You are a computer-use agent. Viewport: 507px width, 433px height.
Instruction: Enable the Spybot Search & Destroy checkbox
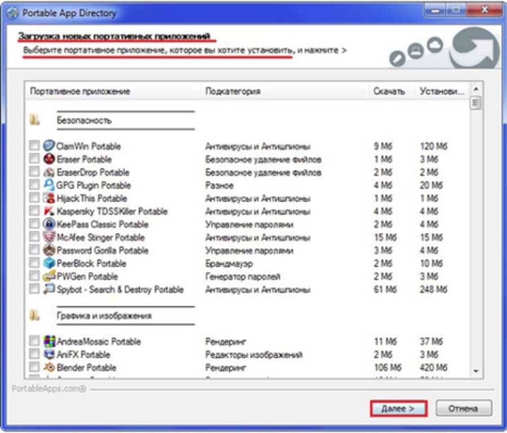pyautogui.click(x=34, y=290)
